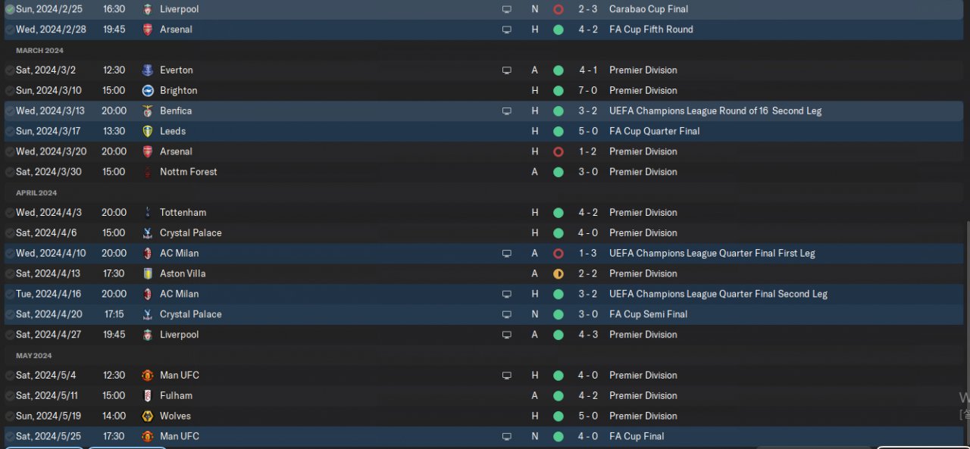Screen dimensions: 970x449
Task: Click the Wolves club badge
Action: [x=147, y=416]
